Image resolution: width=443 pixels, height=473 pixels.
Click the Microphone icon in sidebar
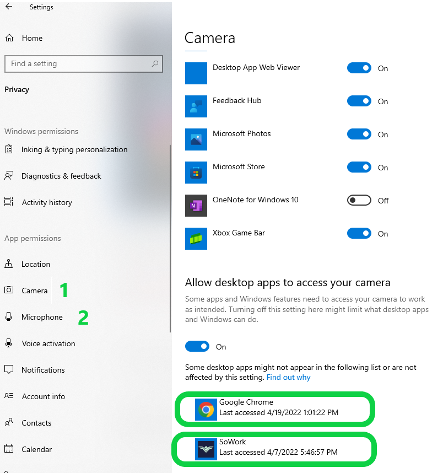[x=9, y=316]
